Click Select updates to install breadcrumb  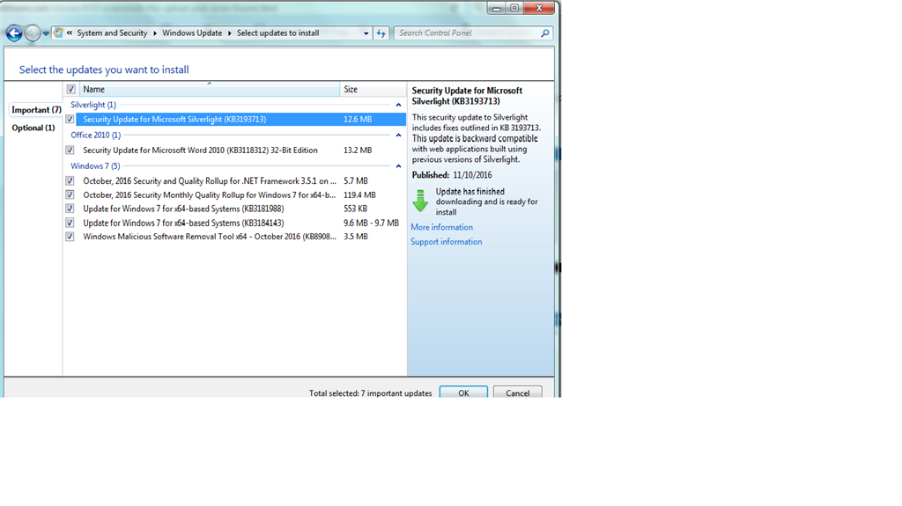pyautogui.click(x=277, y=33)
